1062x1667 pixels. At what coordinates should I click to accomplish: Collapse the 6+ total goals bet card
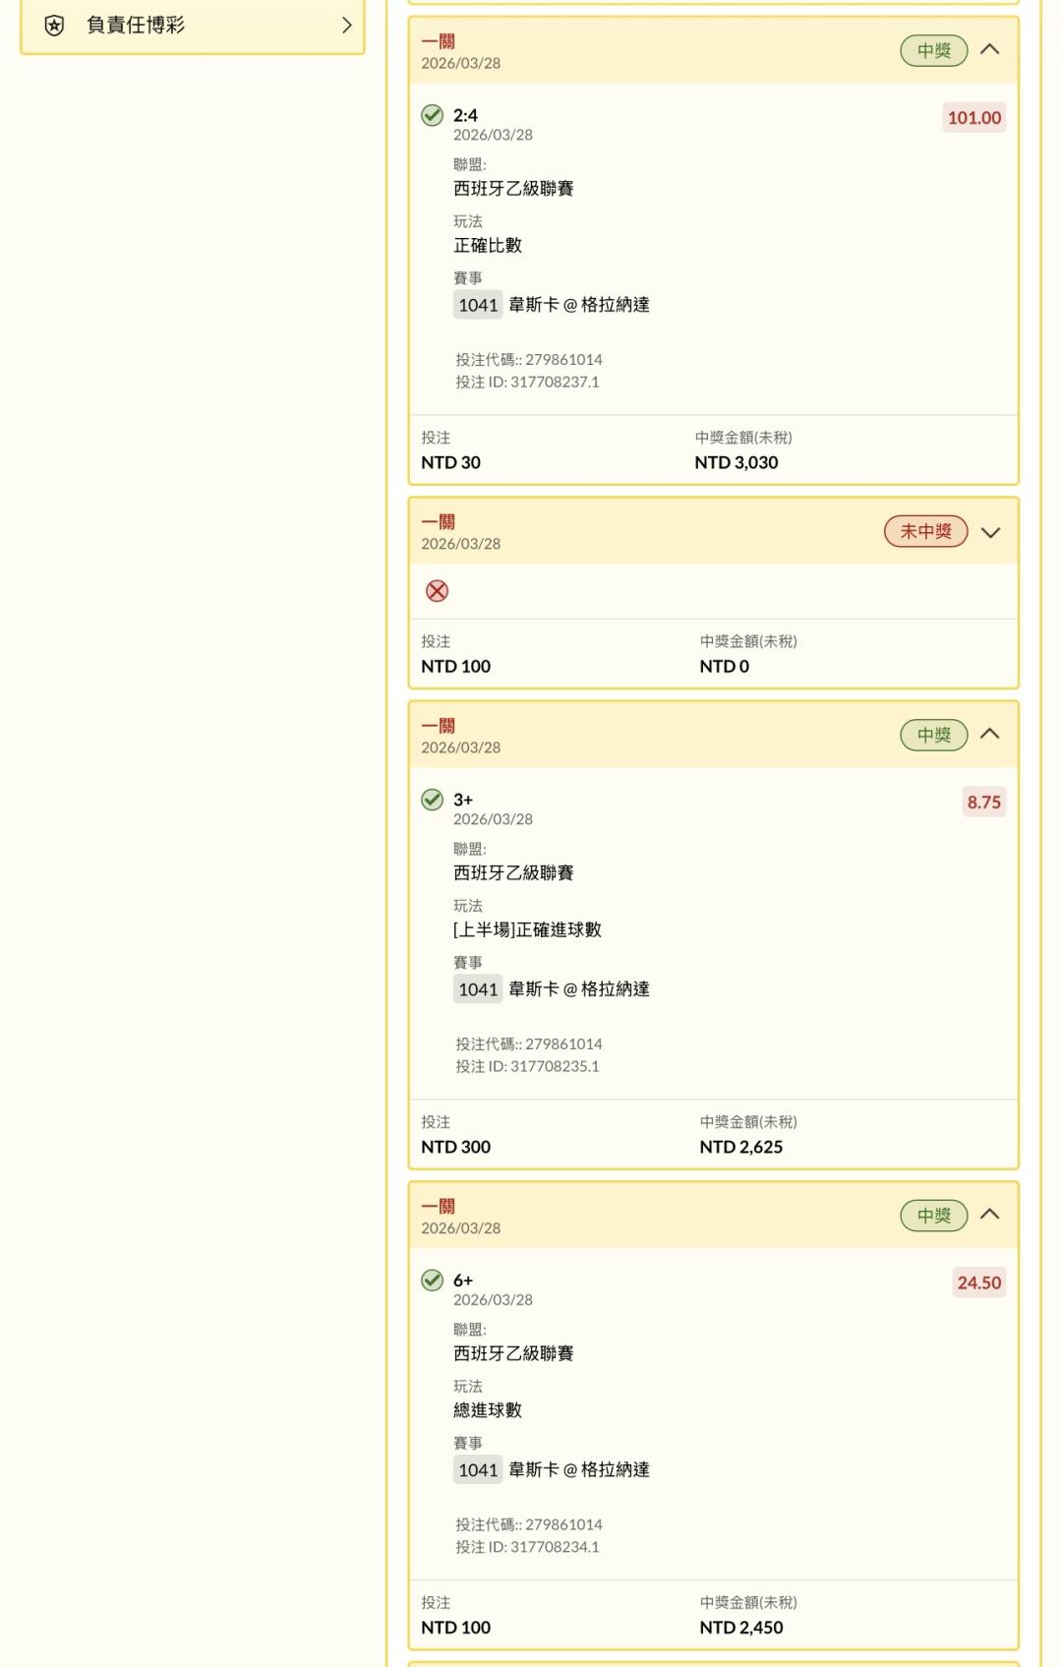point(990,1216)
